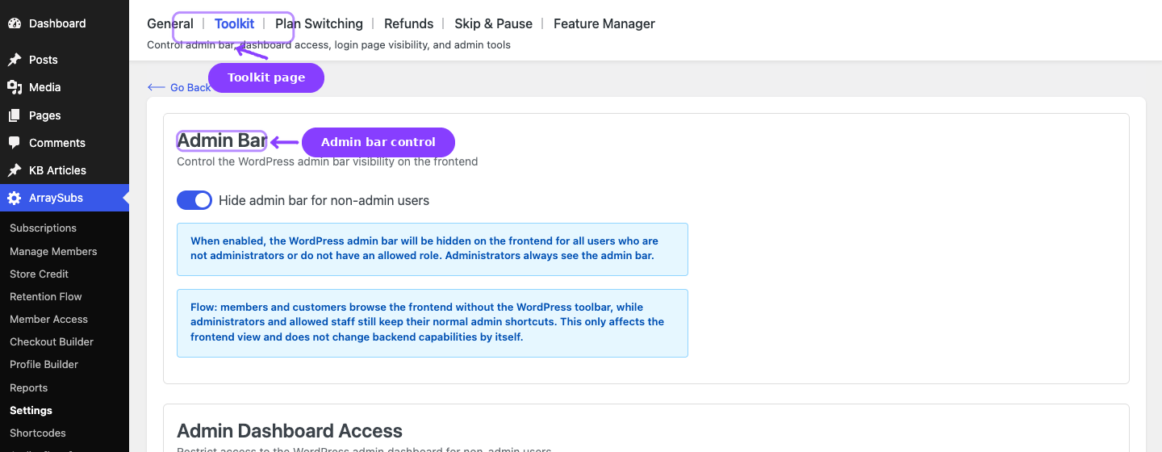This screenshot has width=1162, height=452.
Task: Click the Go Back arrow icon
Action: tap(156, 87)
